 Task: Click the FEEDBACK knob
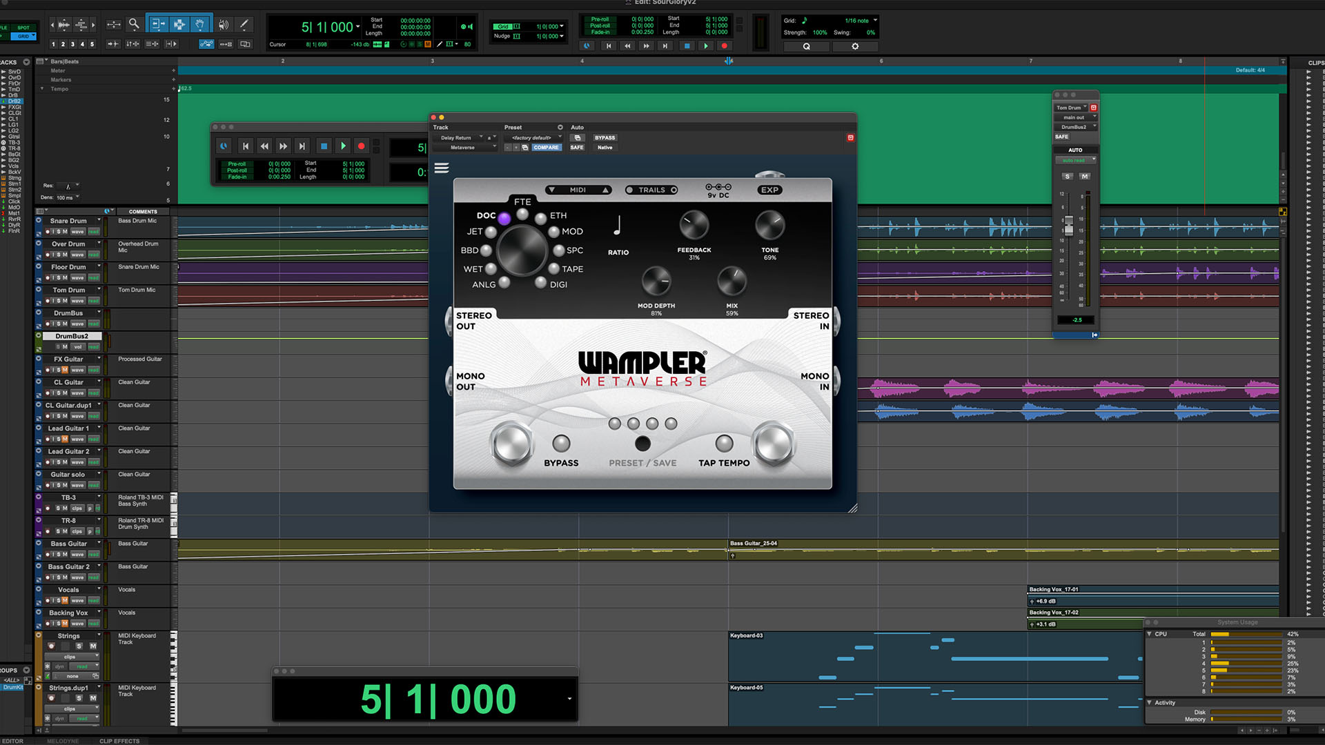694,226
